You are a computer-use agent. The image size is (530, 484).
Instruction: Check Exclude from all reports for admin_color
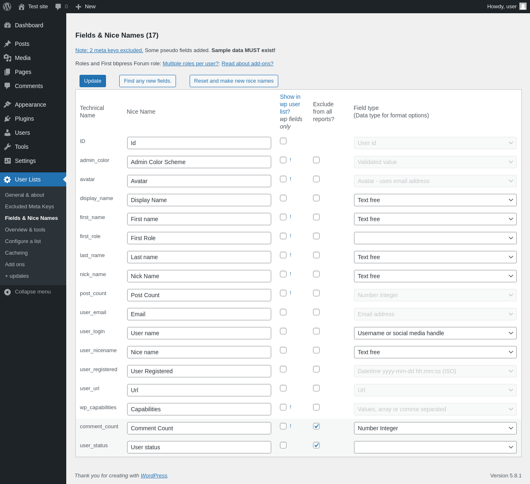316,160
